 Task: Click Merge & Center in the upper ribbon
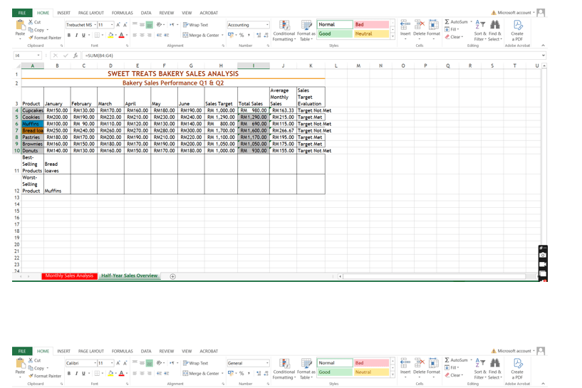coord(201,35)
